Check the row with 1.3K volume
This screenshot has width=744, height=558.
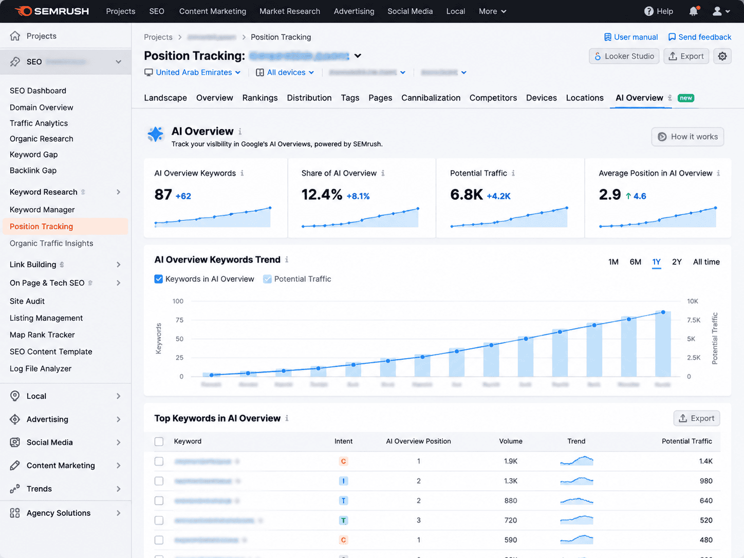[159, 481]
